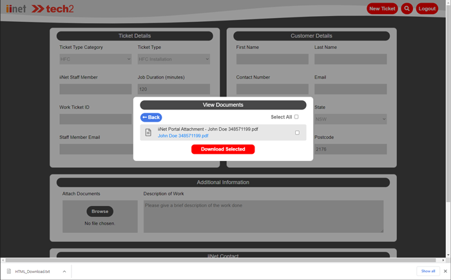451x280 pixels.
Task: Click the Contact Number input field
Action: [x=273, y=89]
